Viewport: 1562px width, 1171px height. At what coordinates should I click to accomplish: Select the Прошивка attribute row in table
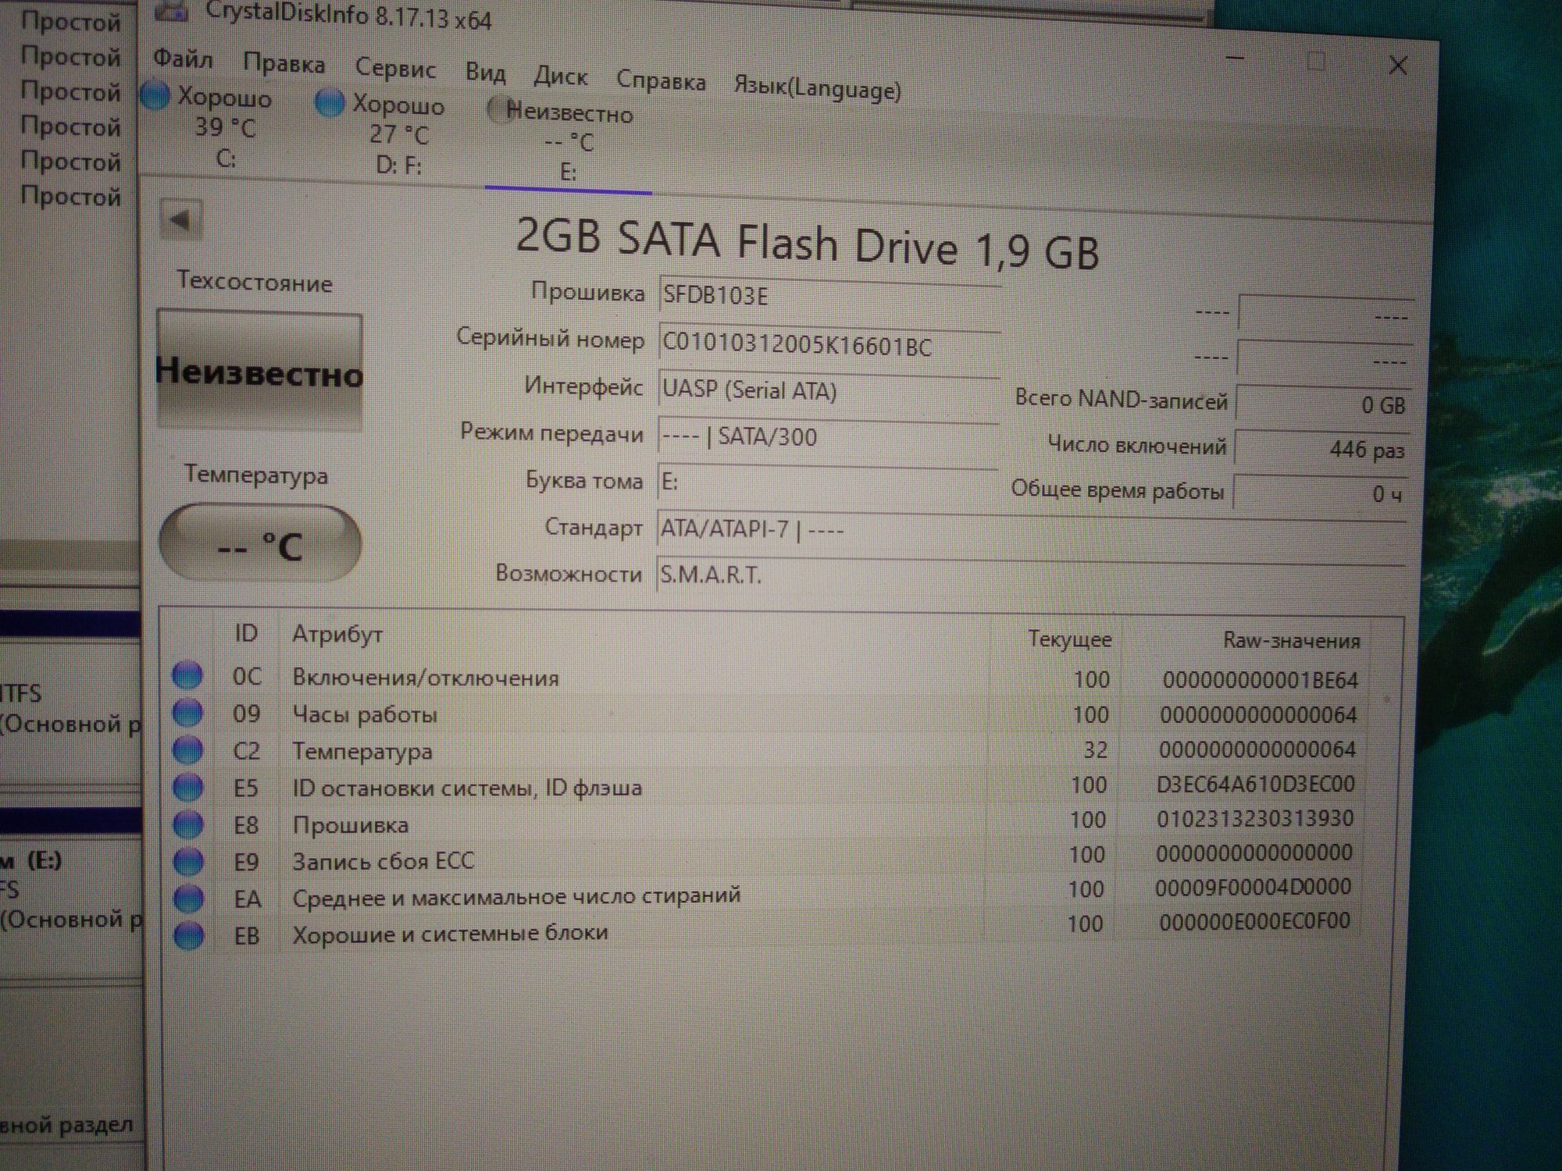[765, 822]
